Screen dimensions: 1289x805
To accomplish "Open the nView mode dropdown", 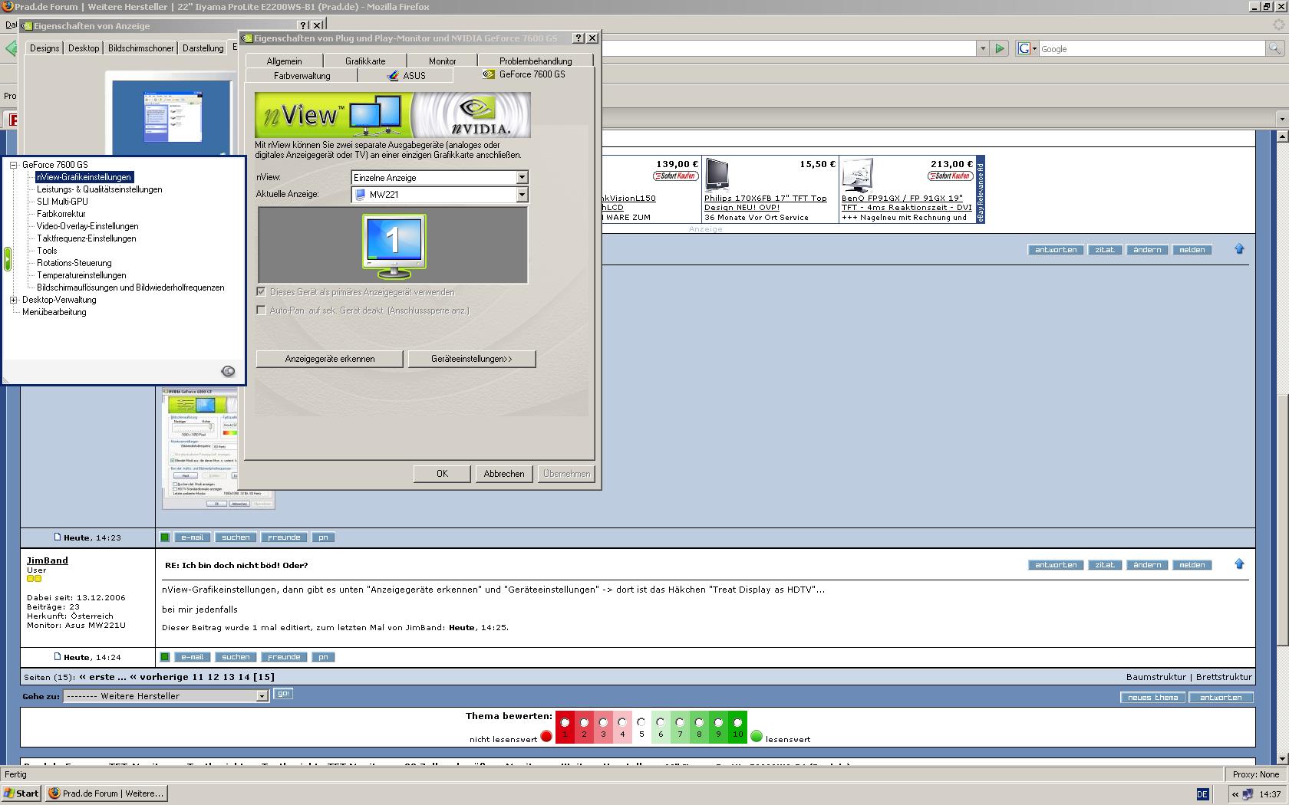I will (x=522, y=178).
